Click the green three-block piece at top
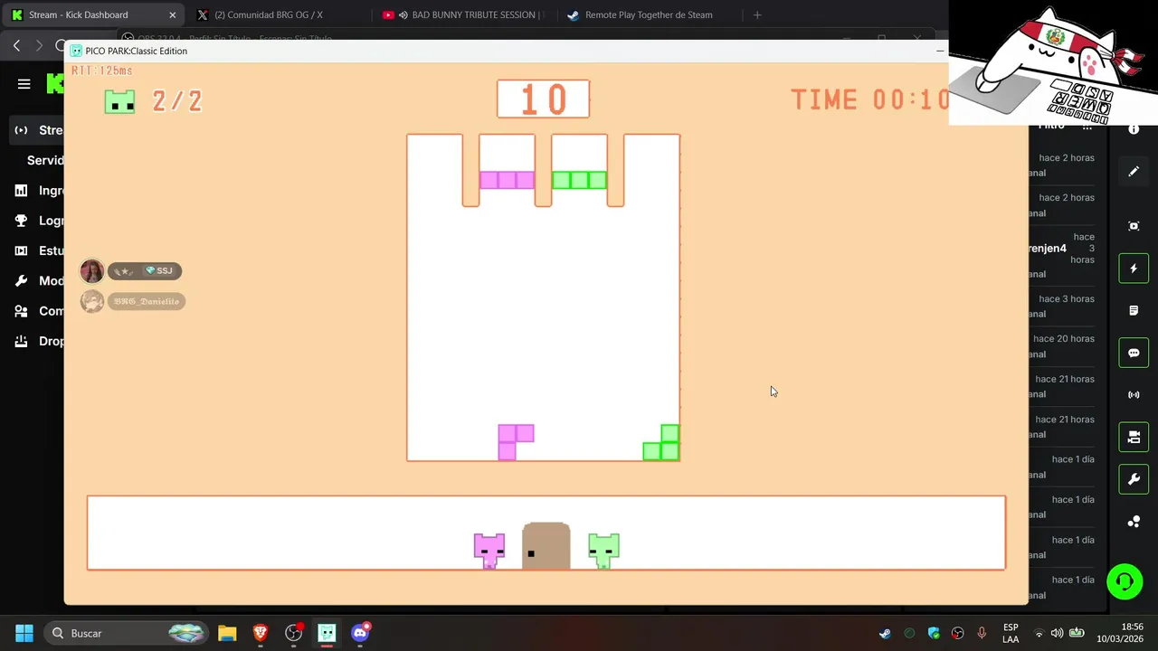 [579, 180]
